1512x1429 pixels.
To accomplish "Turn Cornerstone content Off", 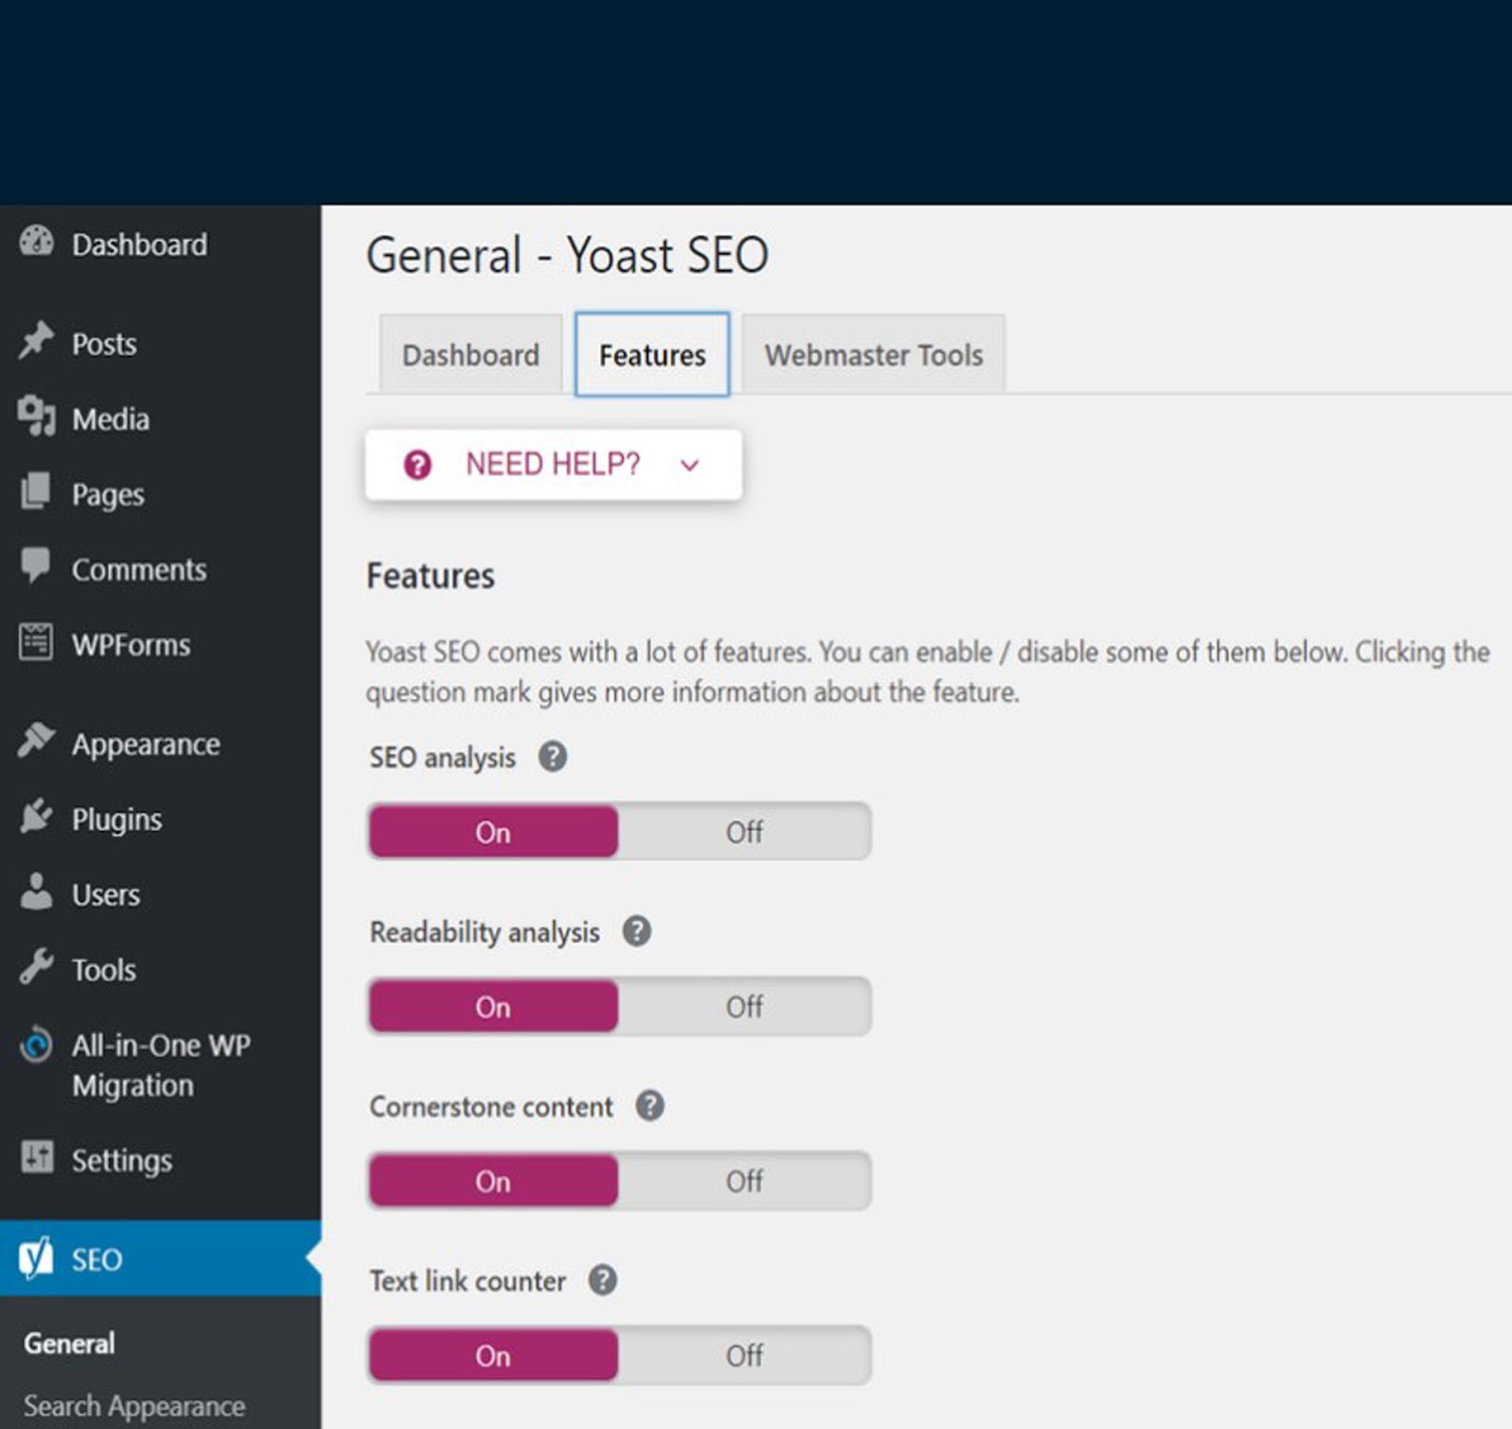I will click(744, 1182).
